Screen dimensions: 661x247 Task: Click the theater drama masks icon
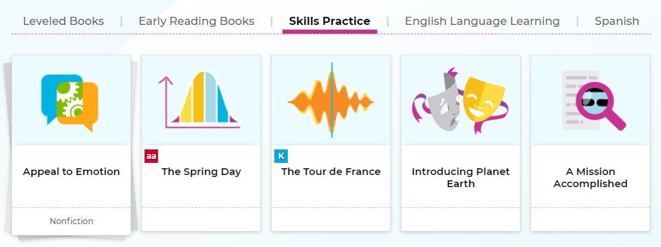[460, 100]
